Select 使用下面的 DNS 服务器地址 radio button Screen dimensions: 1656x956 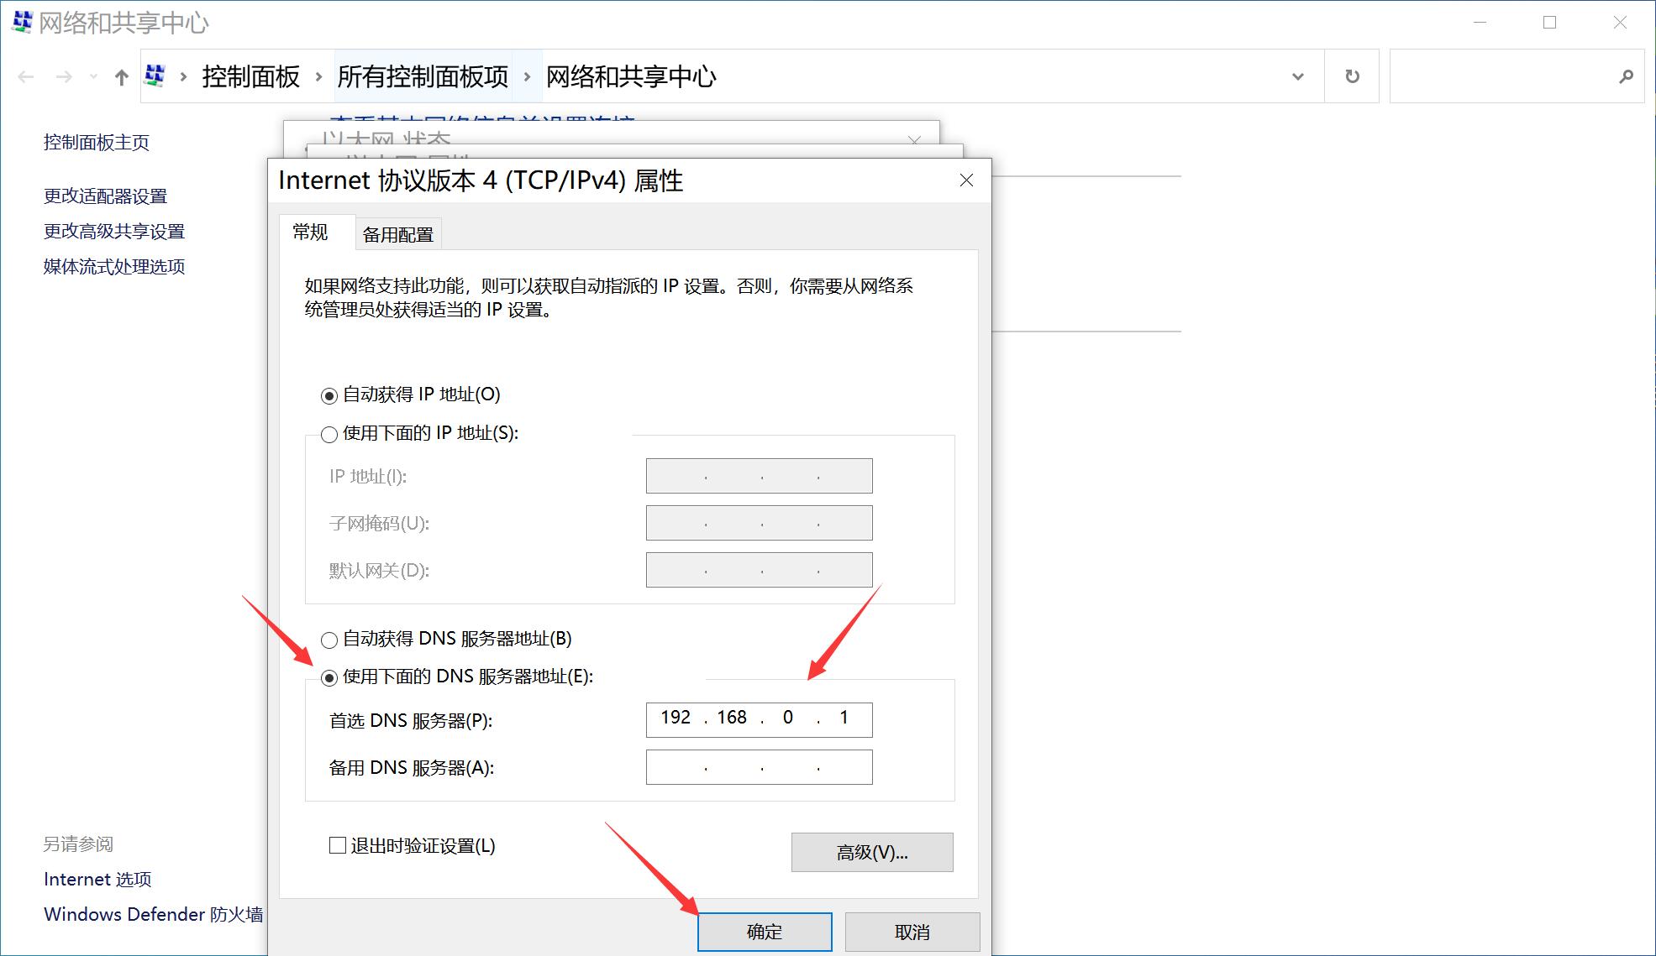tap(329, 677)
